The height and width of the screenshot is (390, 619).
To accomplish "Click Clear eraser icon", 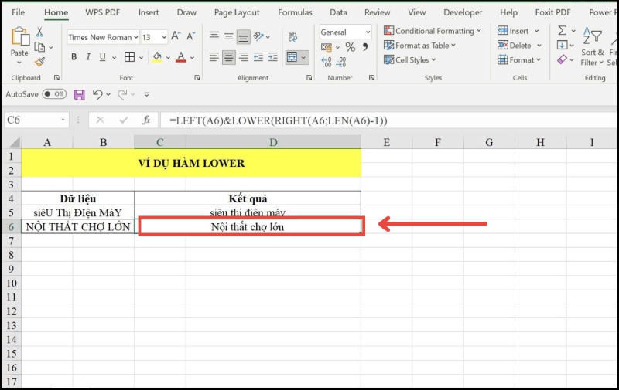I will click(562, 59).
